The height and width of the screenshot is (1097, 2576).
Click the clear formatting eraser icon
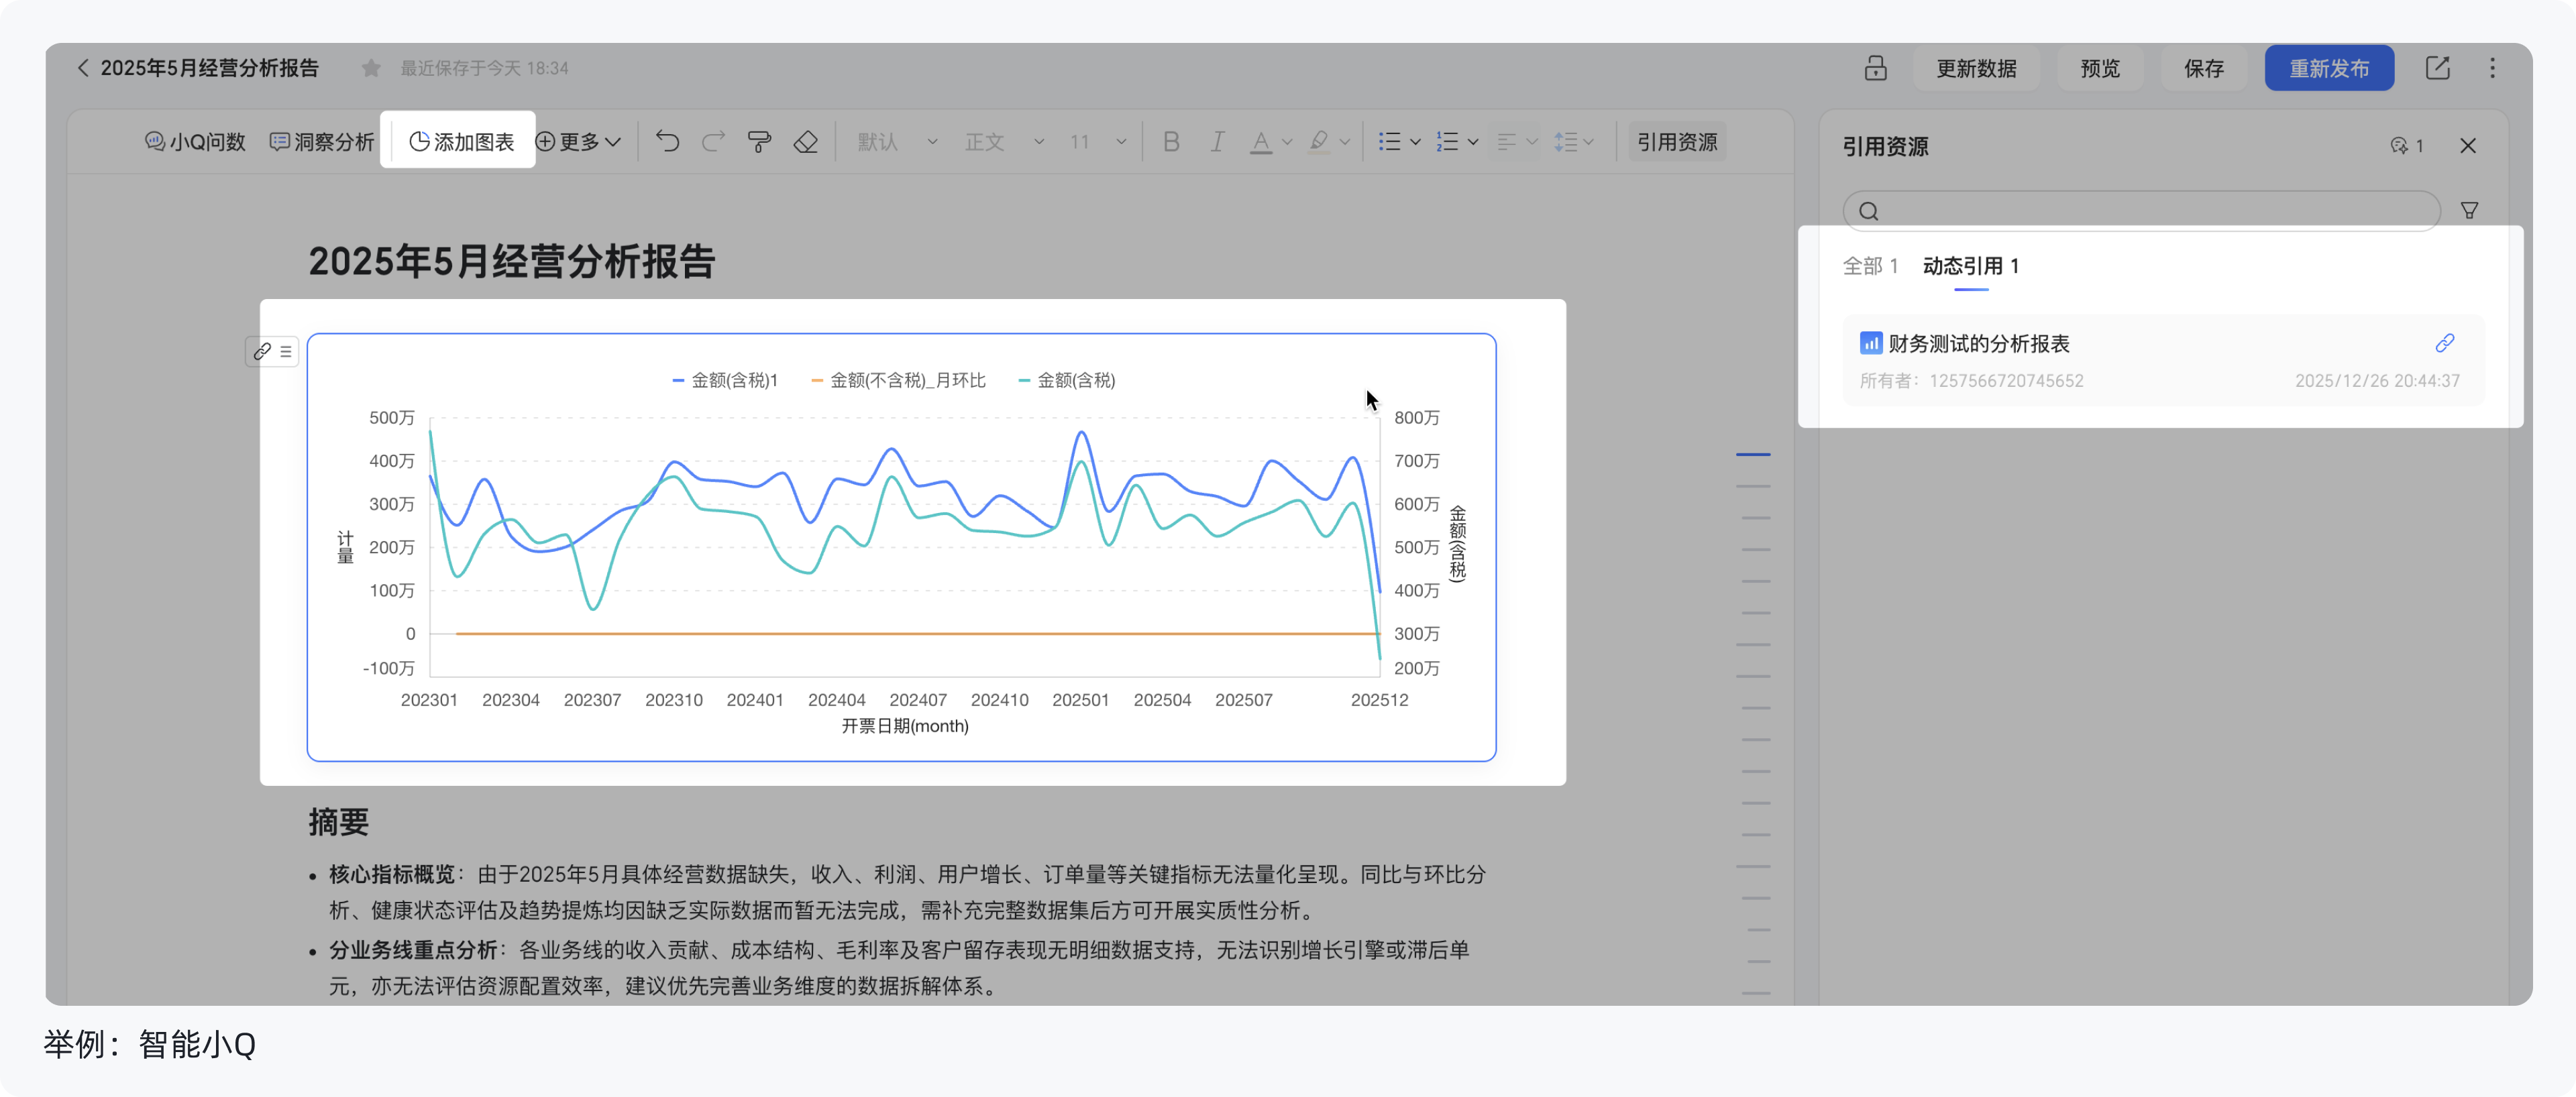coord(806,141)
